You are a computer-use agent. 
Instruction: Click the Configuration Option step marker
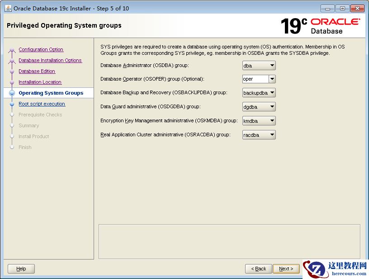12,50
